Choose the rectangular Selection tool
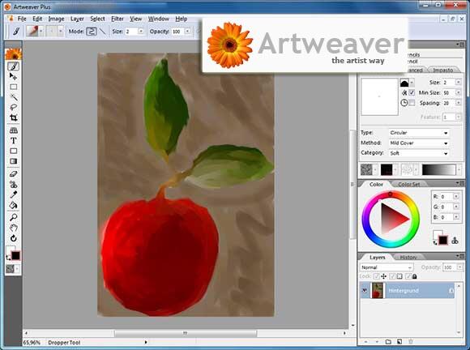470x350 pixels. [13, 87]
